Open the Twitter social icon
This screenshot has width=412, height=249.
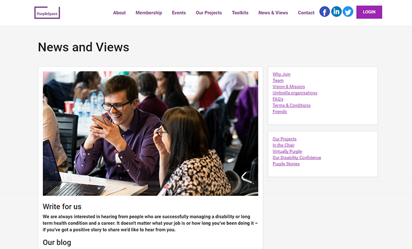tap(348, 12)
